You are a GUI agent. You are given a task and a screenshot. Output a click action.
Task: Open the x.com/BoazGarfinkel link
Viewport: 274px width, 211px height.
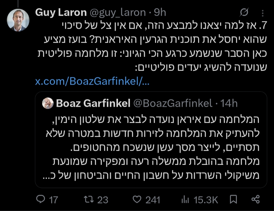pos(92,82)
